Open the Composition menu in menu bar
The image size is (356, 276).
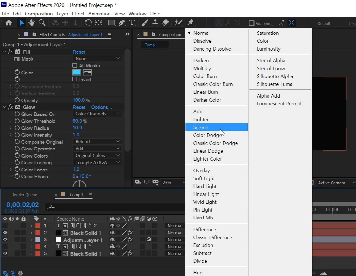(x=39, y=14)
